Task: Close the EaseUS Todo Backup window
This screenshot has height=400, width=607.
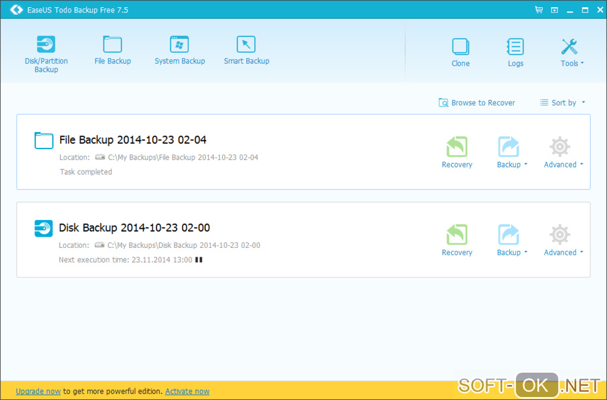Action: tap(600, 10)
